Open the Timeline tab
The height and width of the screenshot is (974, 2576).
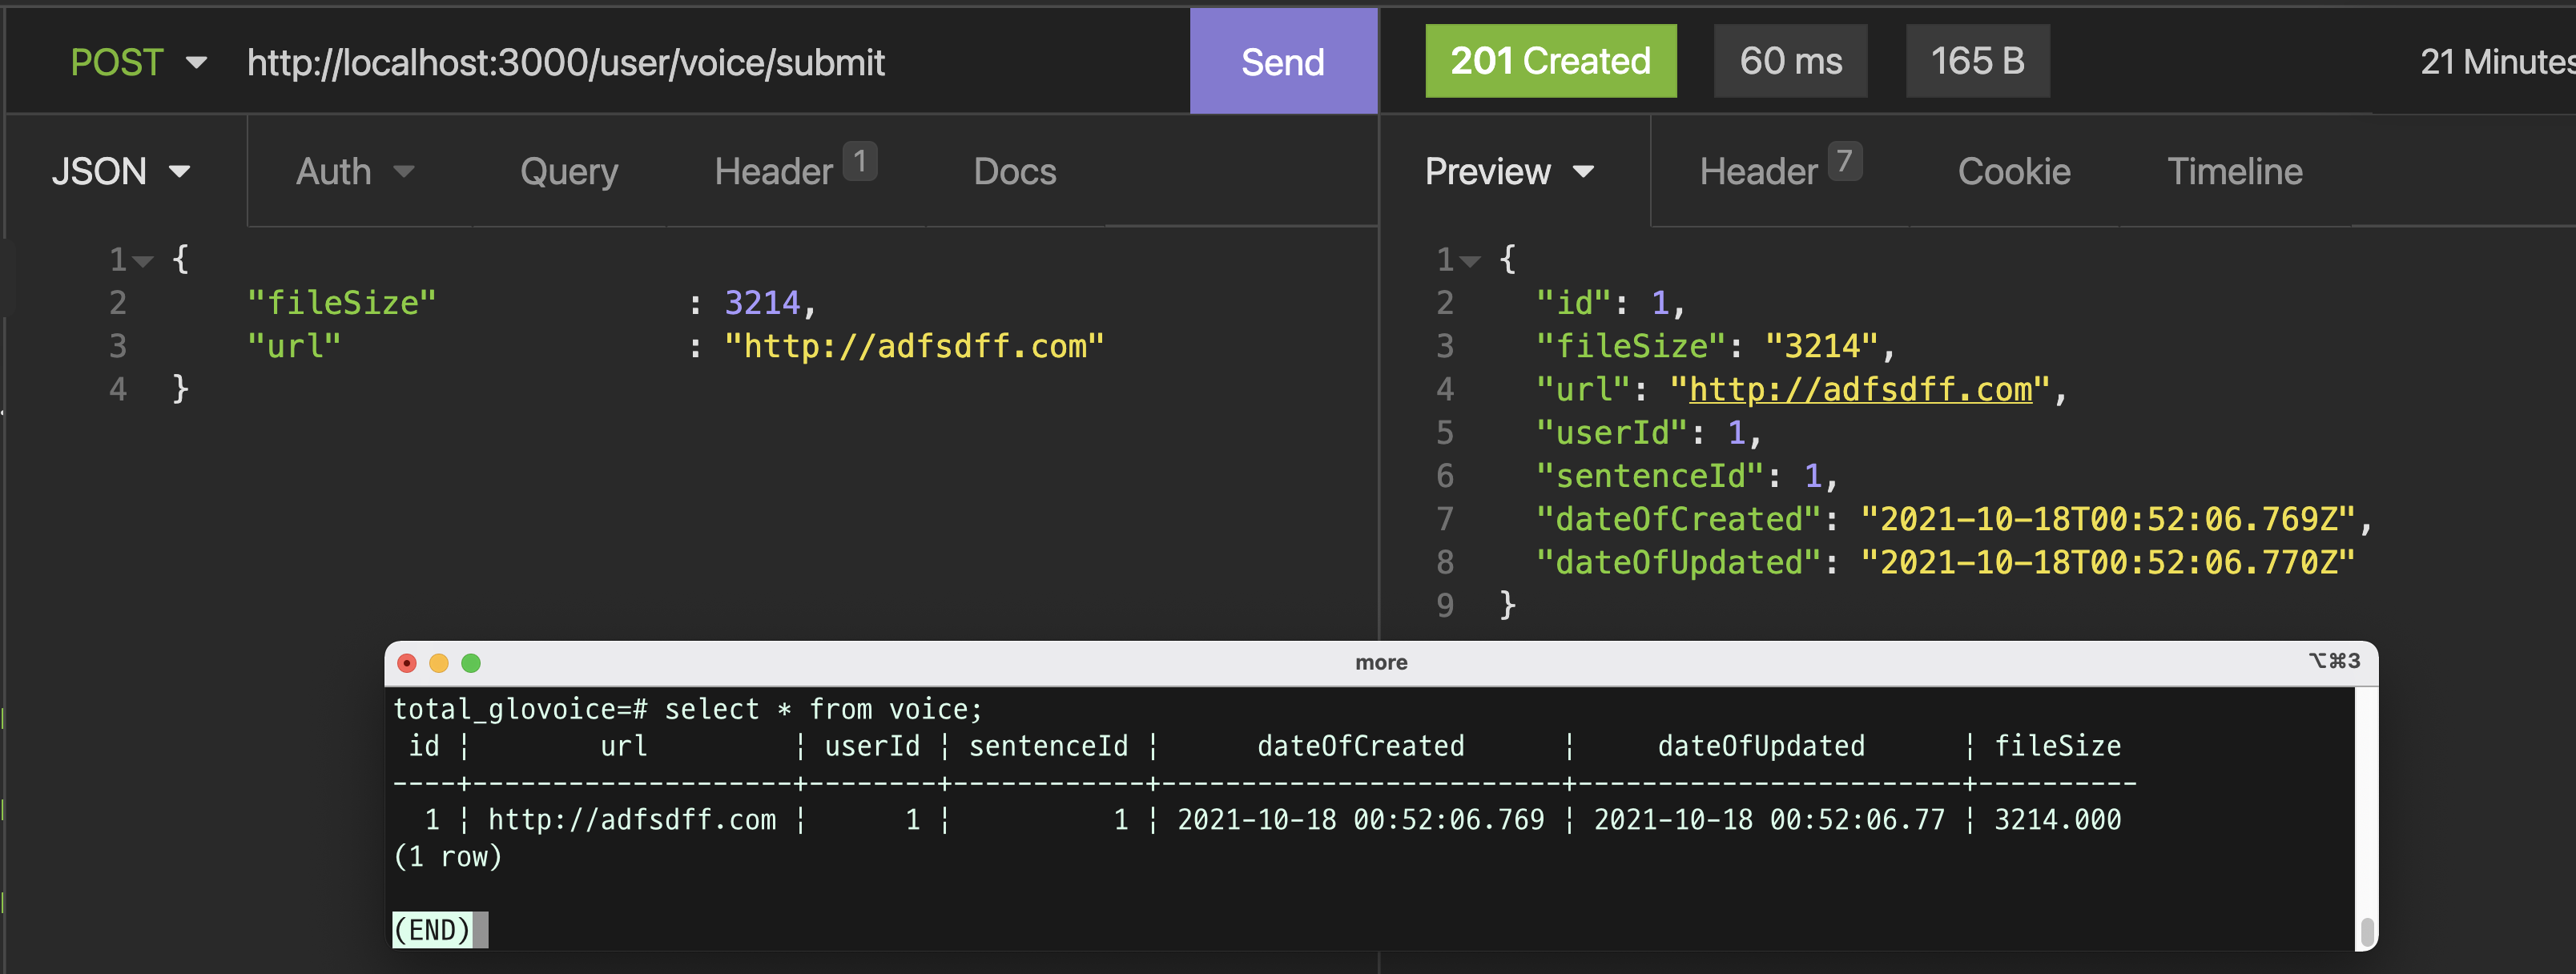[x=2235, y=171]
